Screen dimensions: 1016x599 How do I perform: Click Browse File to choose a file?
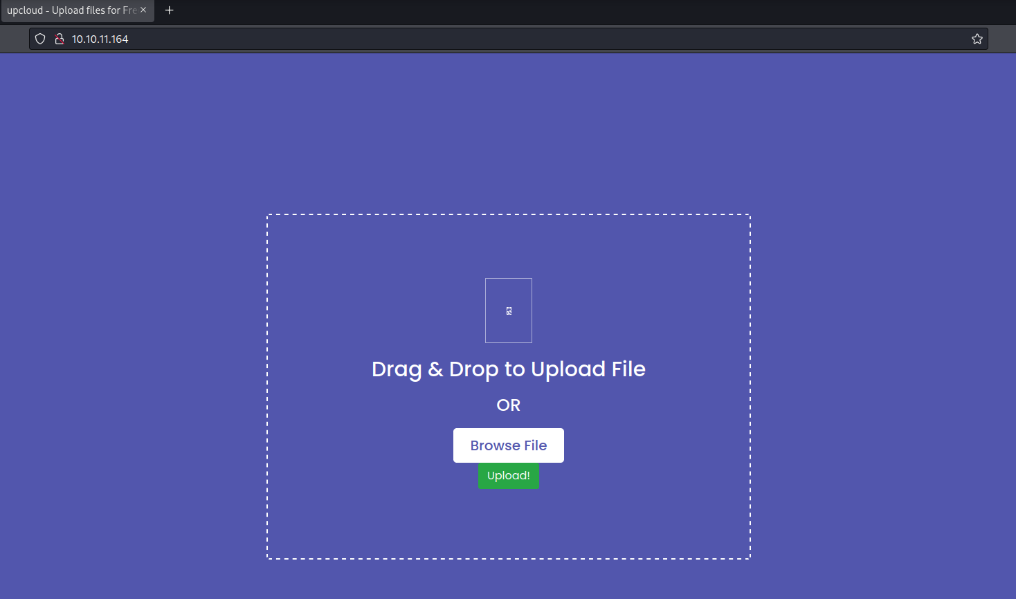click(509, 445)
